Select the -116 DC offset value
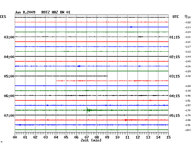Image resolution: width=192 pixels, height=145 pixels. point(188,66)
